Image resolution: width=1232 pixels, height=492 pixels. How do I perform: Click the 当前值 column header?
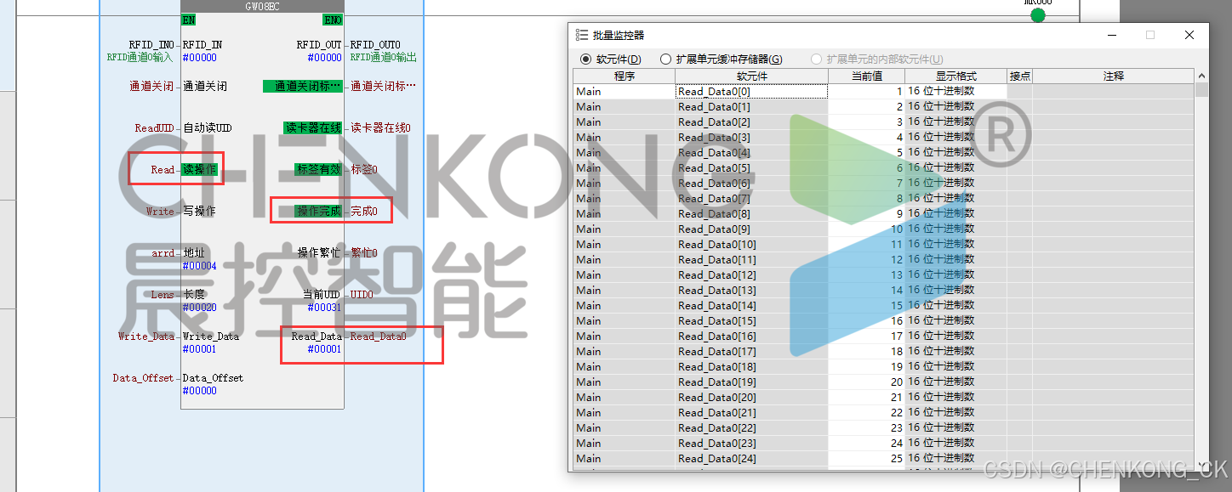(x=866, y=76)
